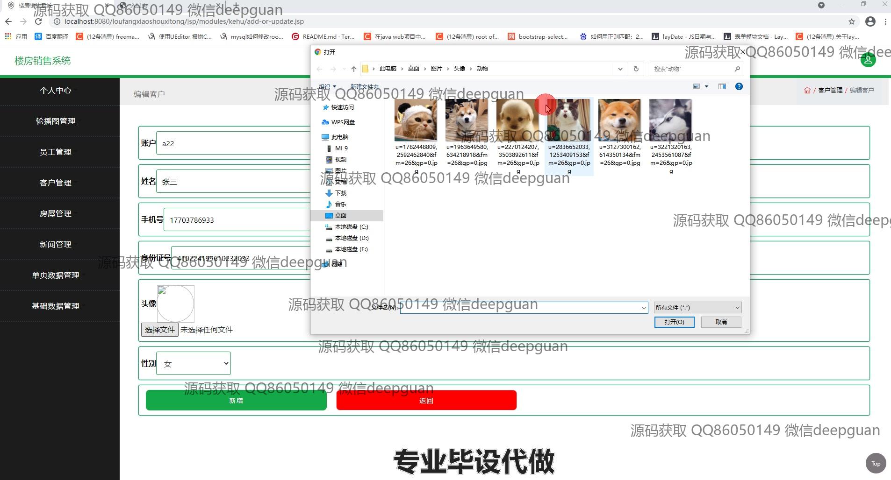Image resolution: width=891 pixels, height=480 pixels.
Task: Reload the page with browser refresh icon
Action: tap(38, 21)
